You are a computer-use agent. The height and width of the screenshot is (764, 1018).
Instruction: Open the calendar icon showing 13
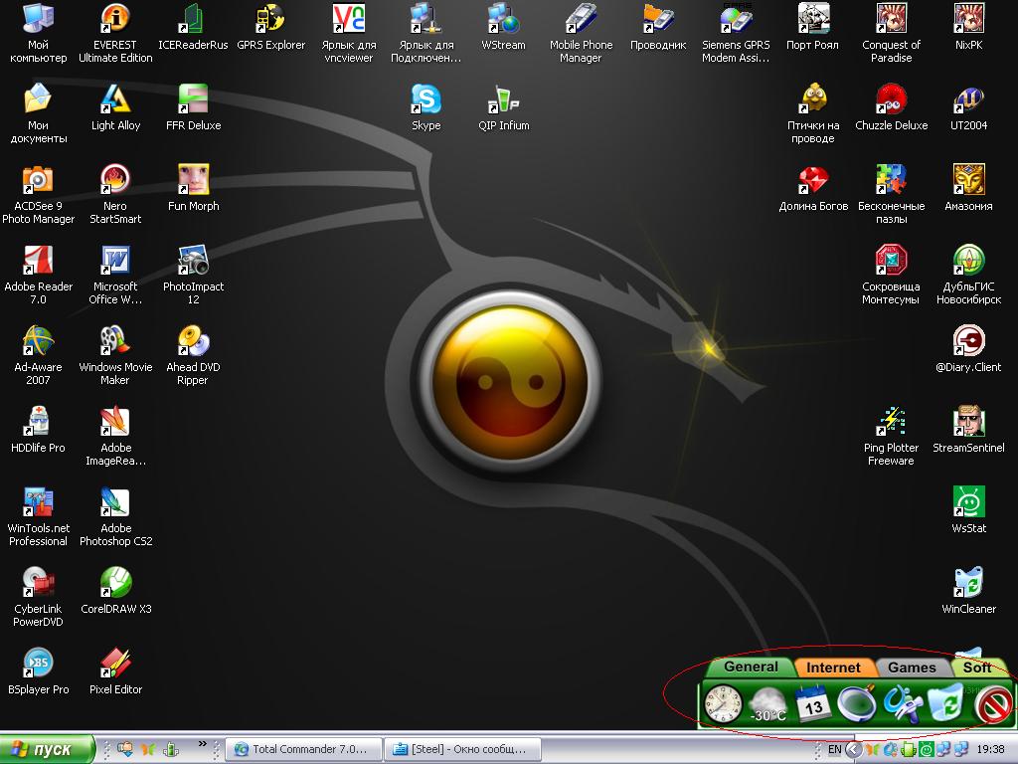(x=813, y=704)
